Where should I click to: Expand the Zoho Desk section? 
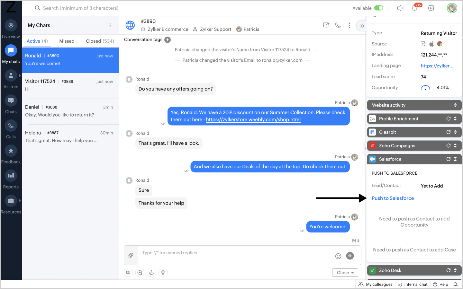pyautogui.click(x=455, y=270)
